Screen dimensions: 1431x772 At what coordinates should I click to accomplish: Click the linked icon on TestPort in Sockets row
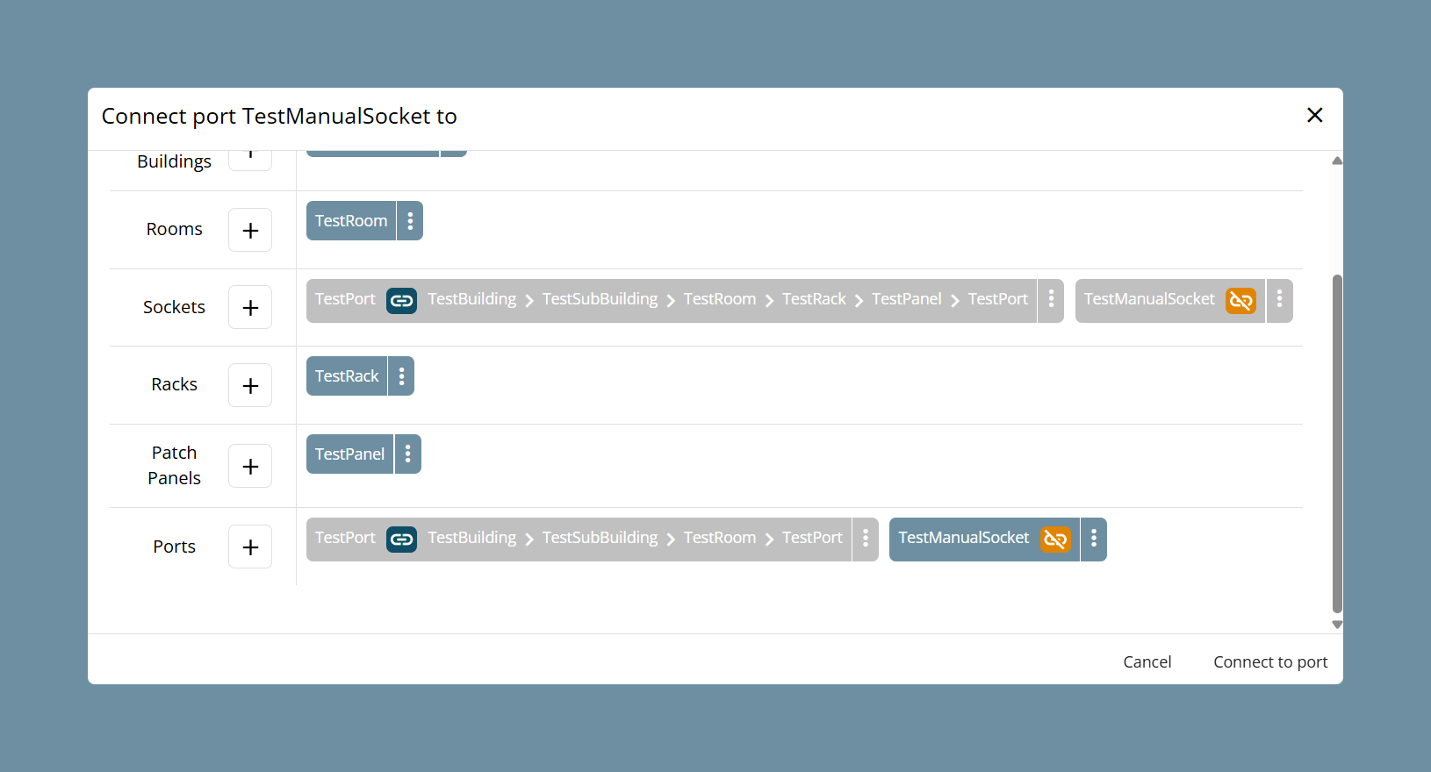(402, 300)
